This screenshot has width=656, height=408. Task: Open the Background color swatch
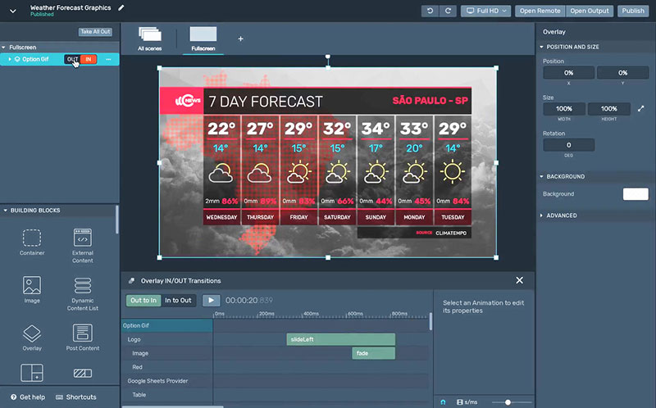pos(635,194)
